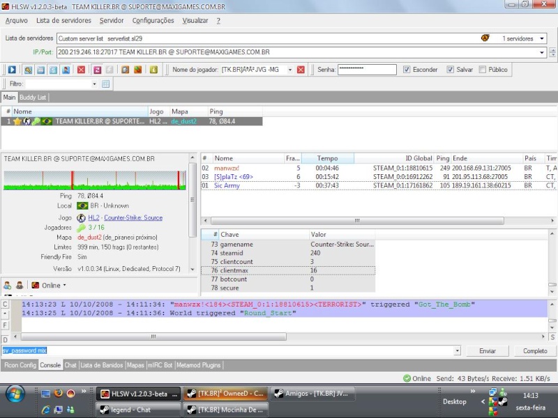Open the Mapas tab
Viewport: 558px width, 418px height.
[135, 365]
